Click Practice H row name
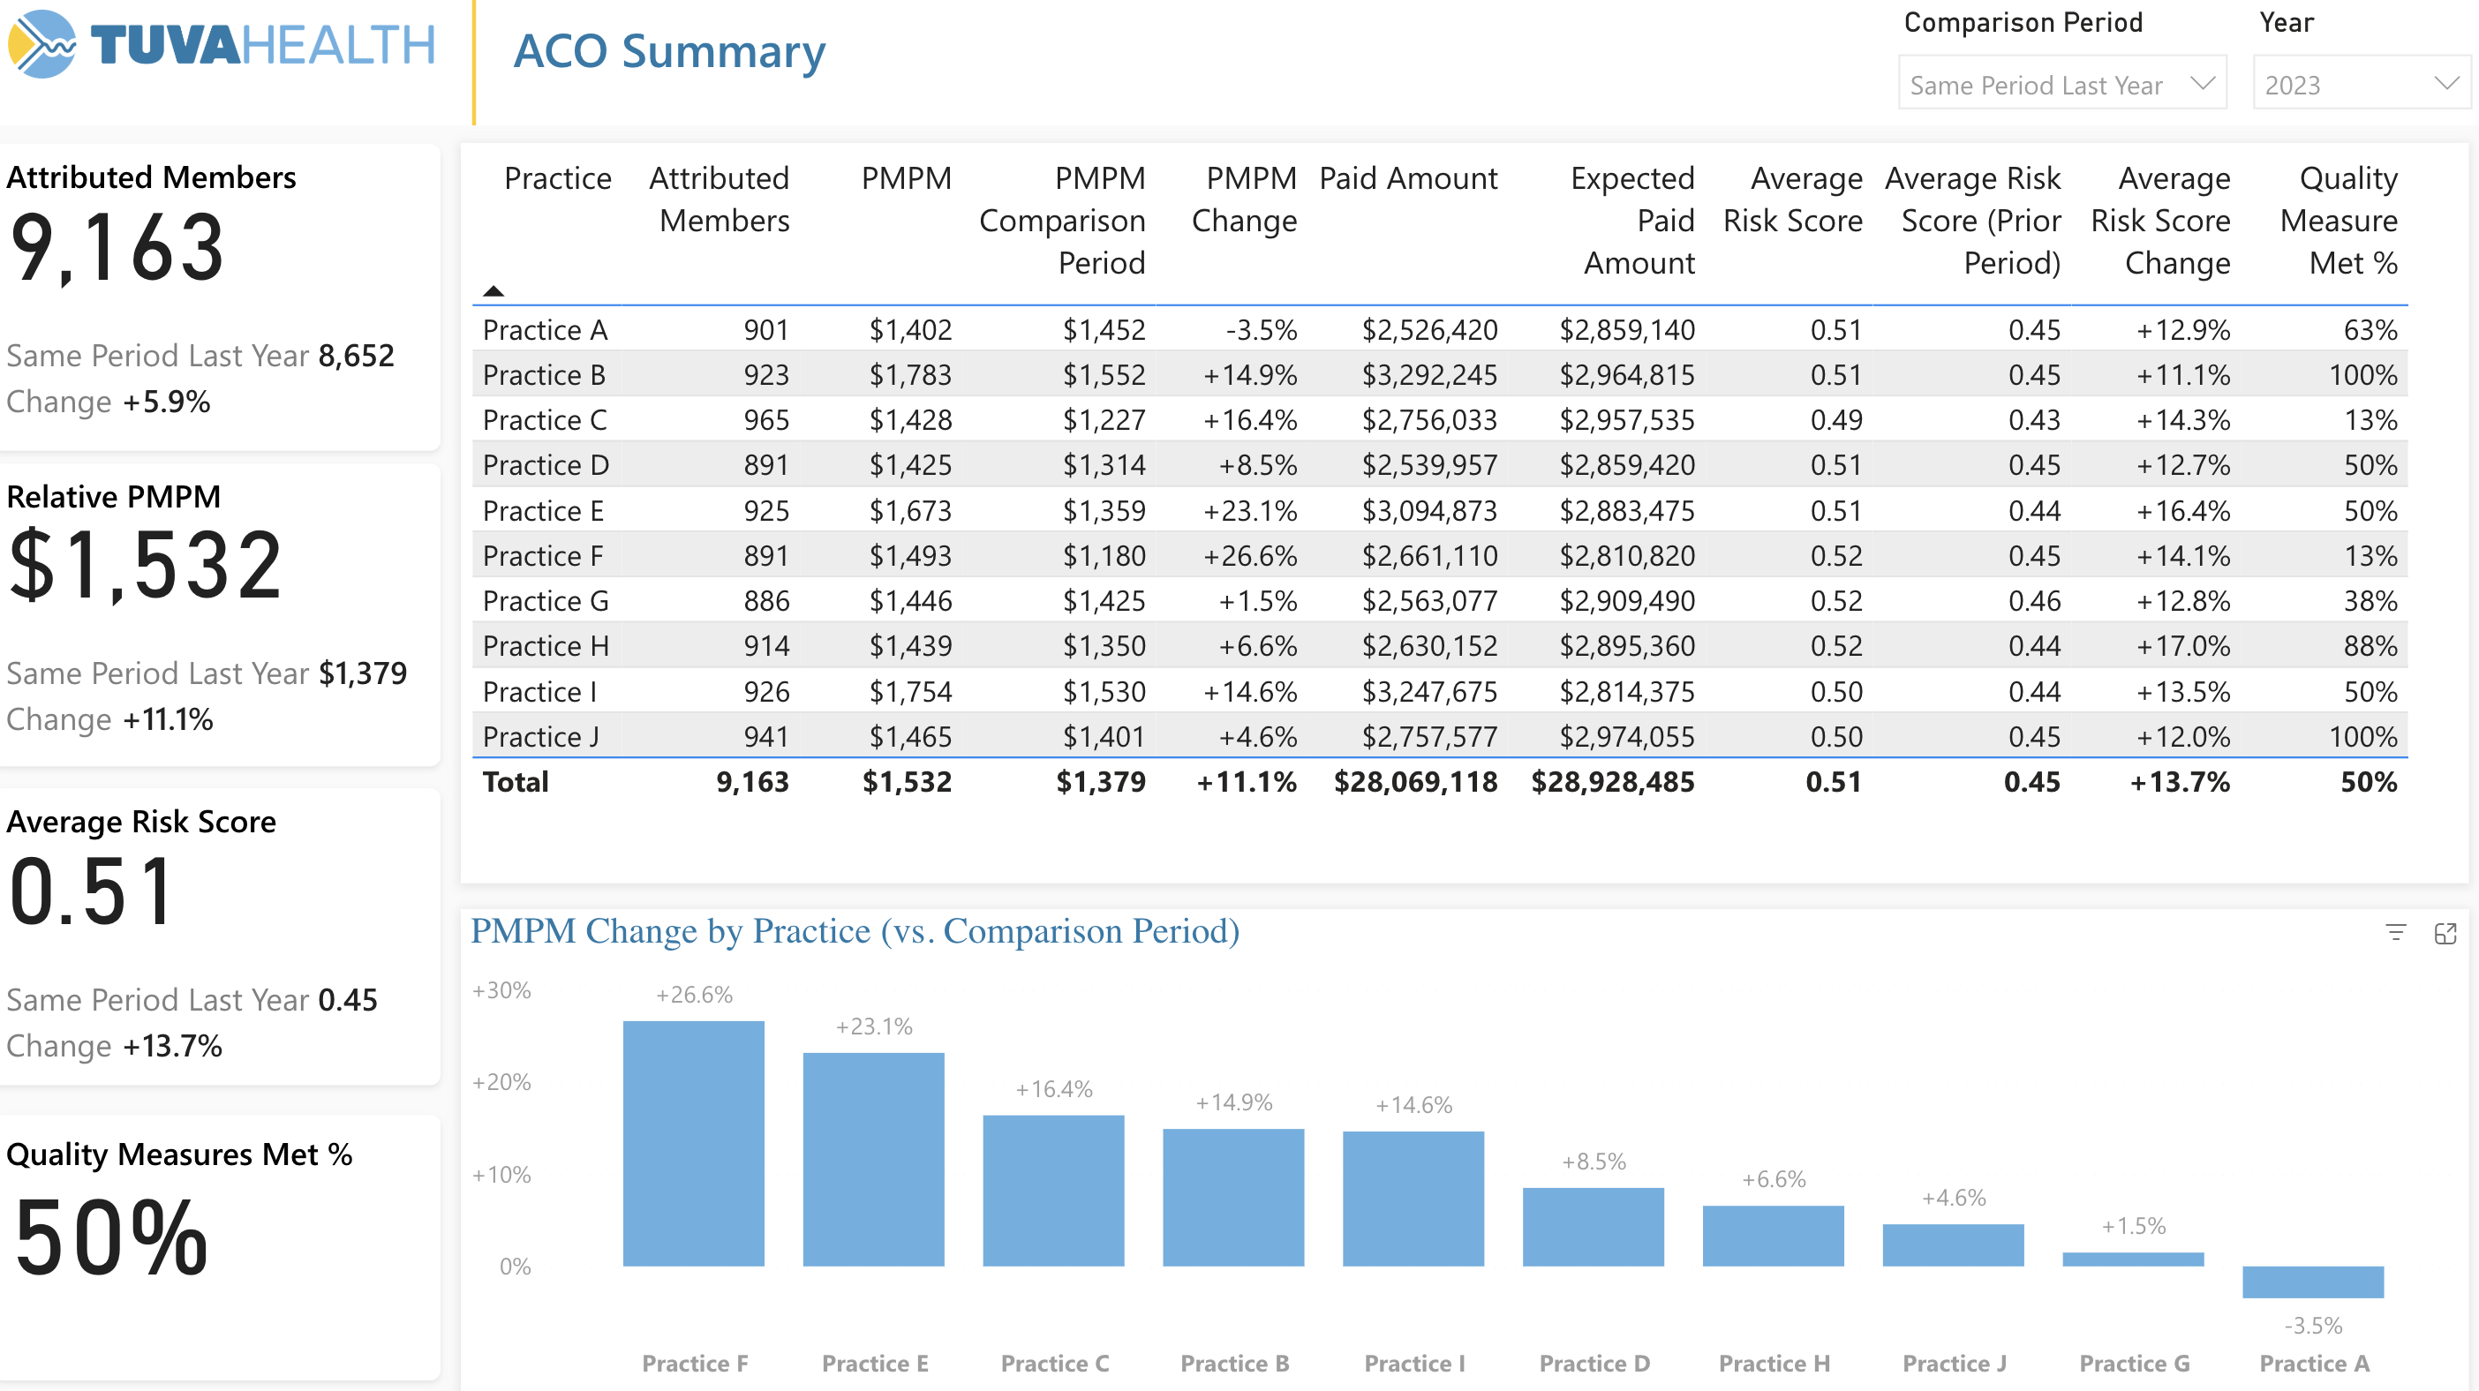The width and height of the screenshot is (2479, 1391). pos(546,645)
